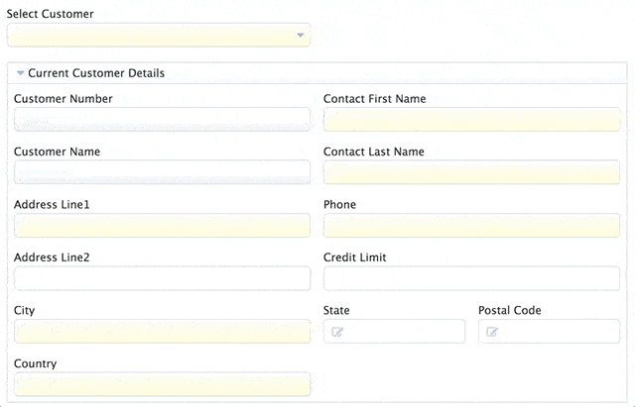Select the Credit Limit input field
Screen dimensions: 635x407
(471, 278)
